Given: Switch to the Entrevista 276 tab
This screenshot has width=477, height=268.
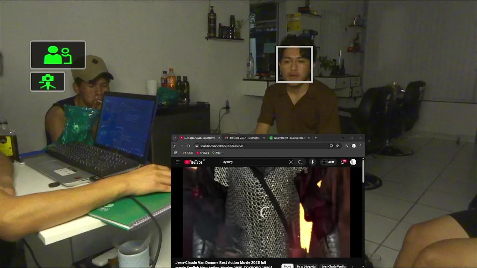Looking at the screenshot, I should (x=290, y=138).
